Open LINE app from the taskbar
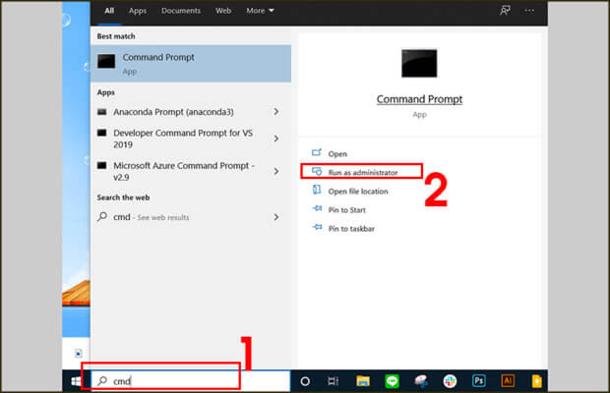 pos(391,381)
